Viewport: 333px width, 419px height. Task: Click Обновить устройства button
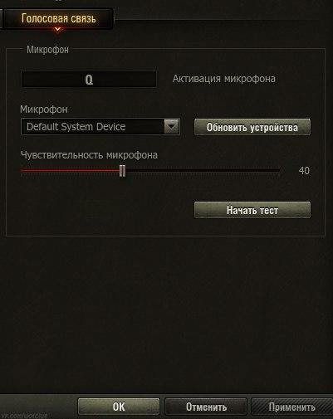(x=252, y=127)
